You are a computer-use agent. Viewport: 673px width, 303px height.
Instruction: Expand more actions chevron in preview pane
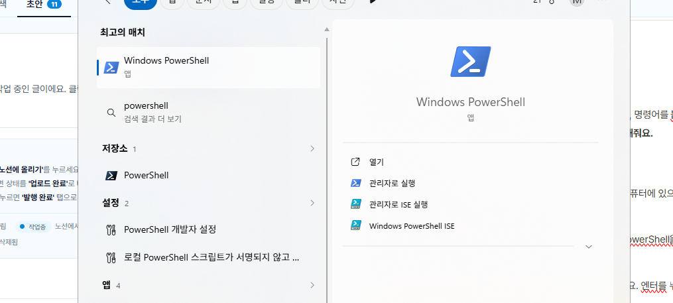(x=588, y=247)
